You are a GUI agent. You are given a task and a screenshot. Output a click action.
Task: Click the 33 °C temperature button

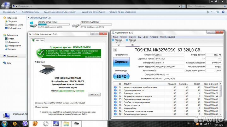tap(121, 76)
